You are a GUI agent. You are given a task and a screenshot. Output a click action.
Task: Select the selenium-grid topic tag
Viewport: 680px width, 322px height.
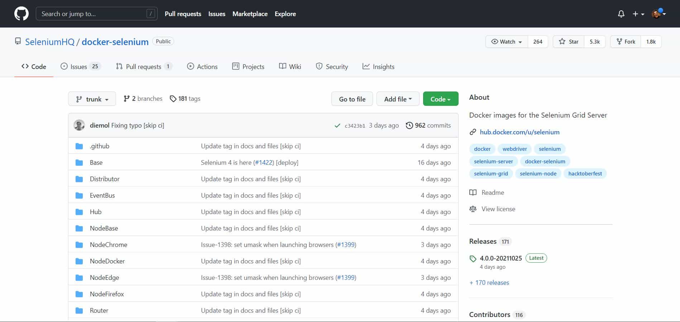coord(491,174)
